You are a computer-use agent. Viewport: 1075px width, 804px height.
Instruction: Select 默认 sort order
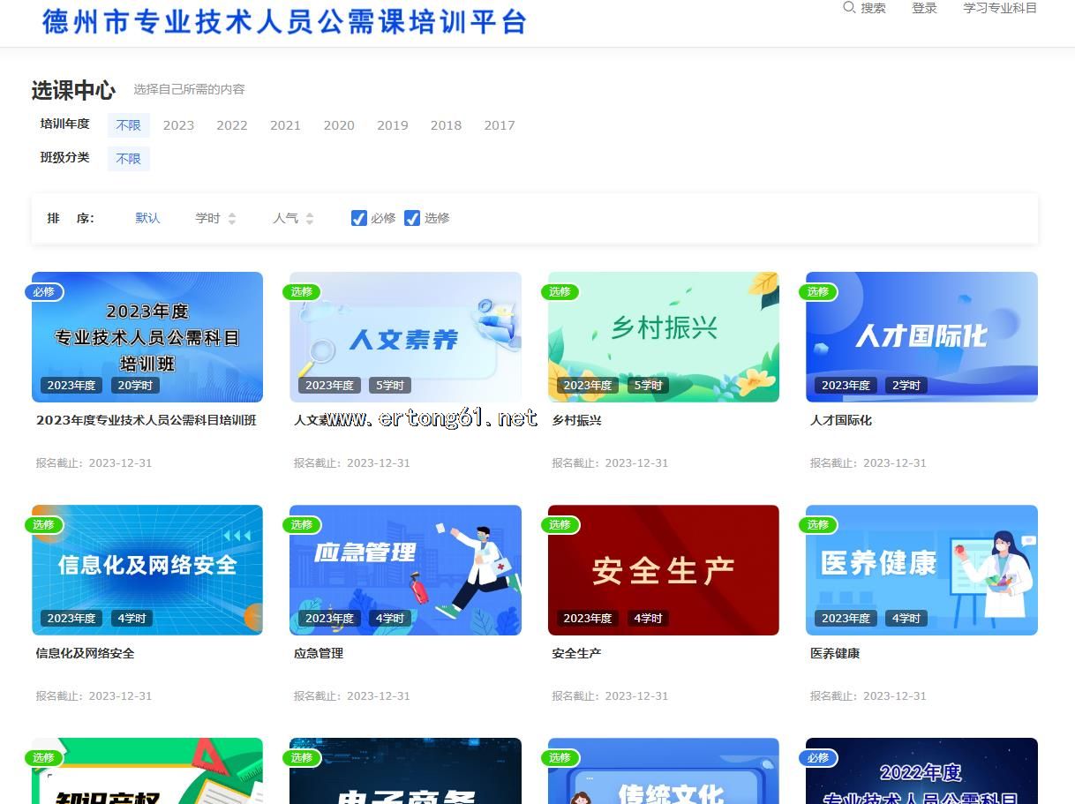147,218
